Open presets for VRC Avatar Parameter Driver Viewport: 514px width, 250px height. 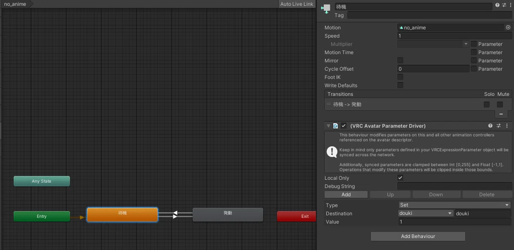pos(499,126)
